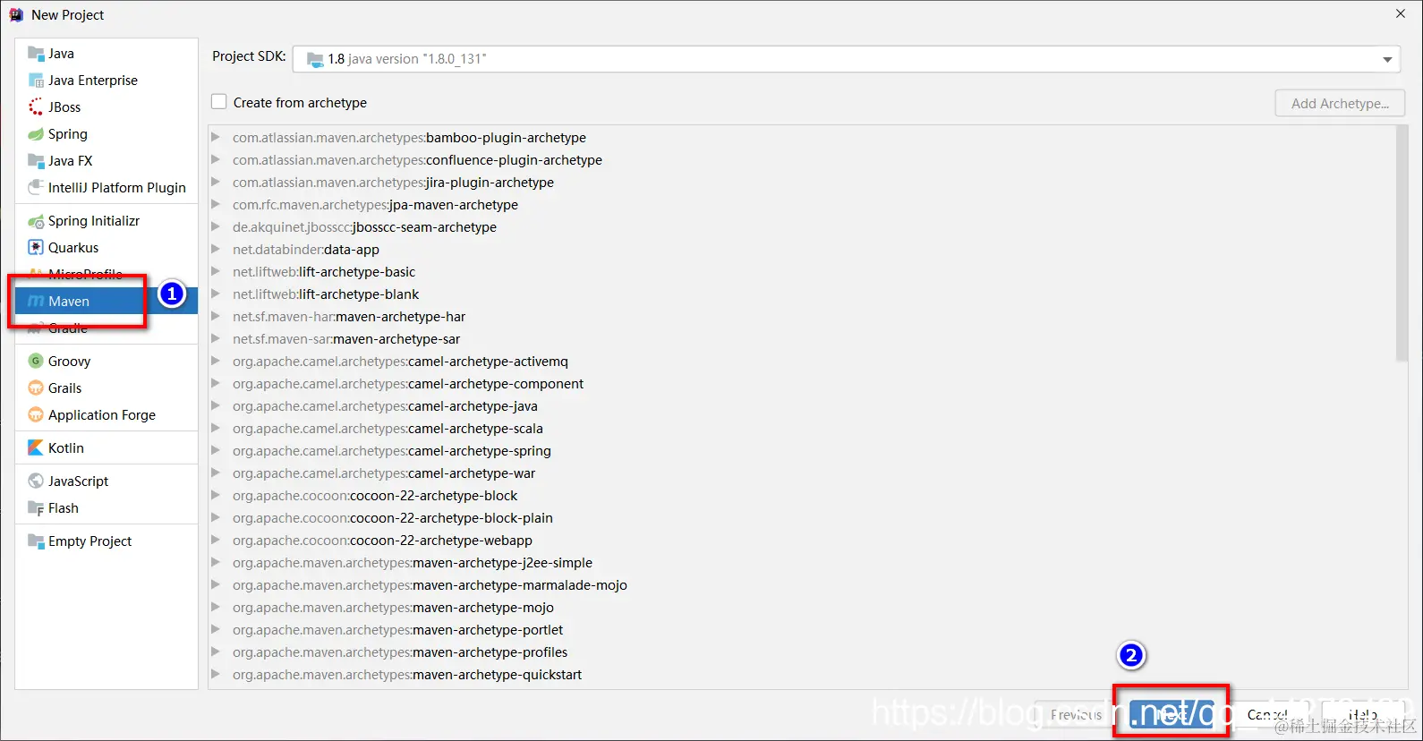Select camel-archetype-war archetype row
1423x741 pixels.
[x=802, y=473]
